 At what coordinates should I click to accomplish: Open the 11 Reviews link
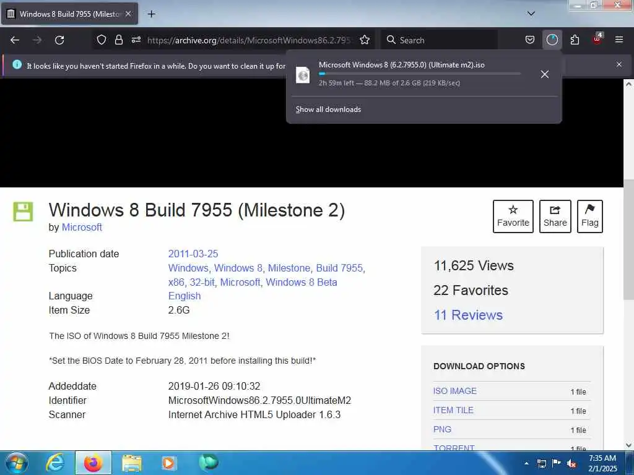(468, 315)
